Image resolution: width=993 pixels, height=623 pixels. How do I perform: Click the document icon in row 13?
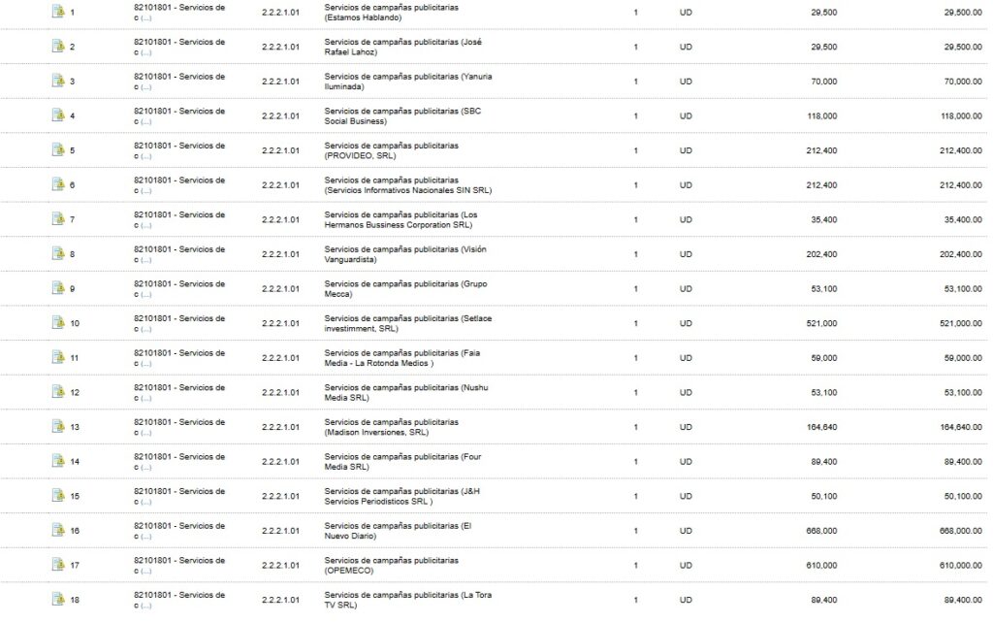click(x=57, y=426)
